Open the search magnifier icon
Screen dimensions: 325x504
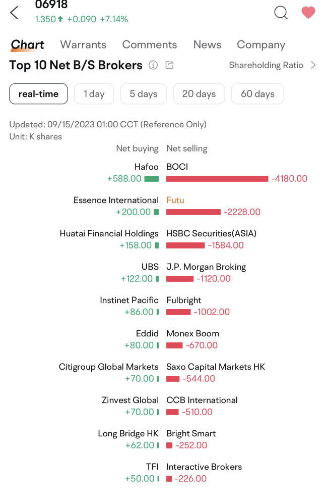tap(281, 13)
